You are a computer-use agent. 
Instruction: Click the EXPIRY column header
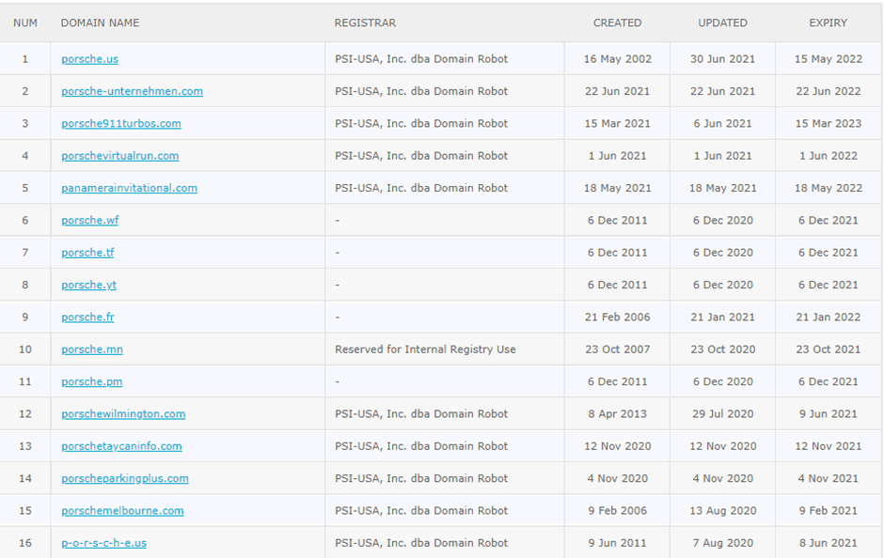tap(829, 23)
